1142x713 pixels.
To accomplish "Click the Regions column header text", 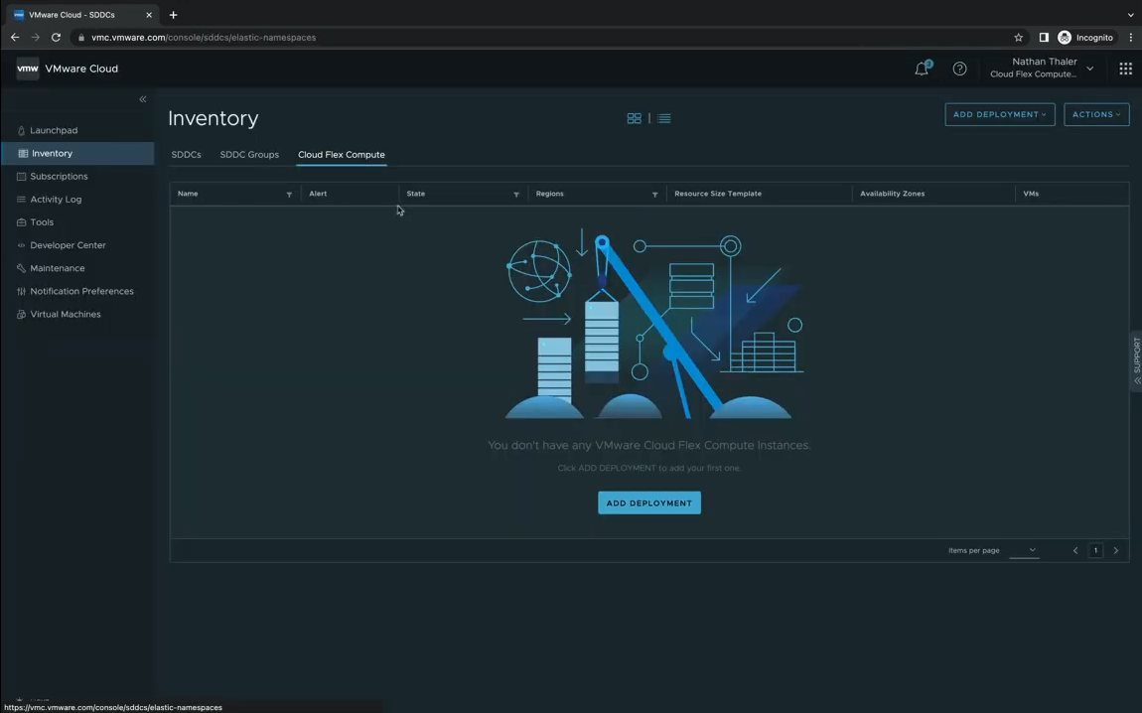I will coord(550,194).
